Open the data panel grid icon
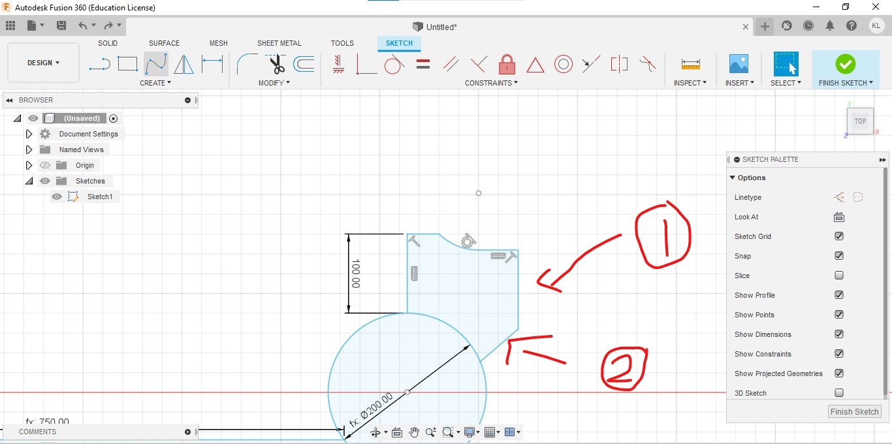Screen dimensions: 892x444 (x=10, y=25)
